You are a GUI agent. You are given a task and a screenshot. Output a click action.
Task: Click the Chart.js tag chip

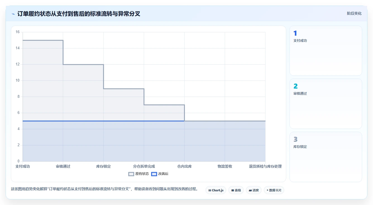(216, 190)
